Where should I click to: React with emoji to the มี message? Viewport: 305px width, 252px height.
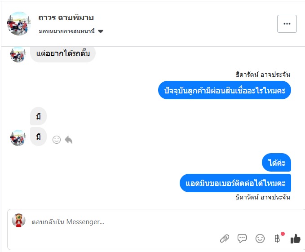pyautogui.click(x=57, y=140)
